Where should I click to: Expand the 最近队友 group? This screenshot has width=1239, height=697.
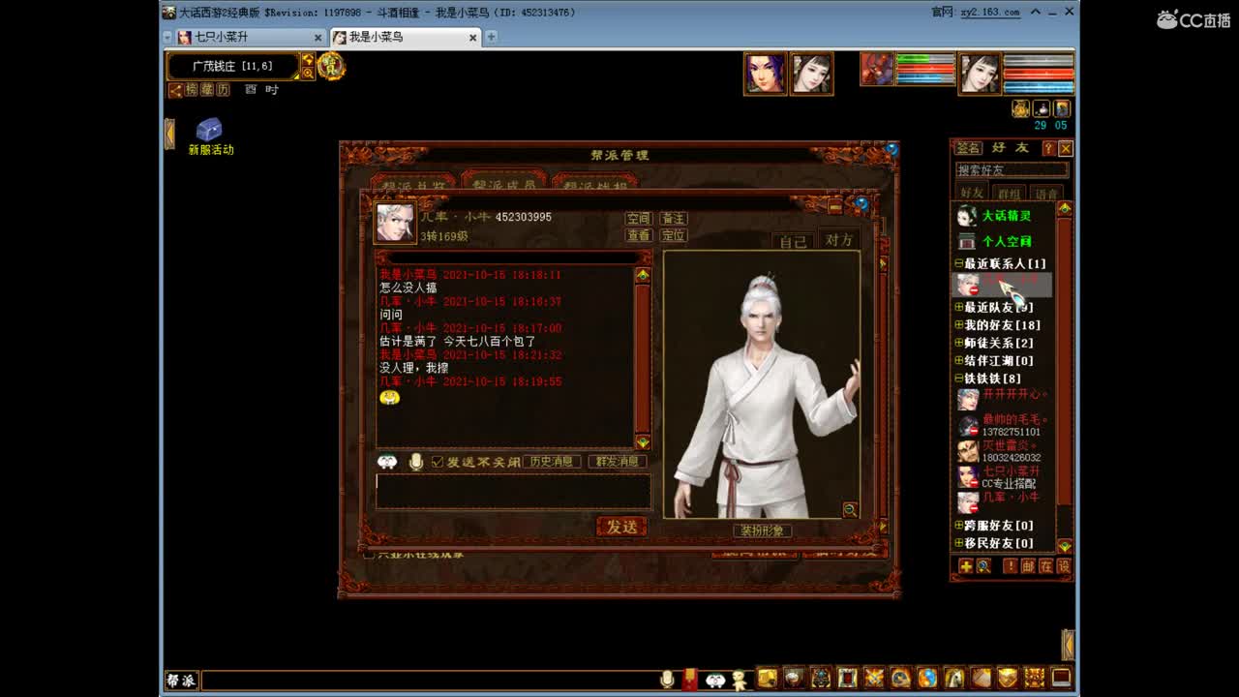(959, 307)
